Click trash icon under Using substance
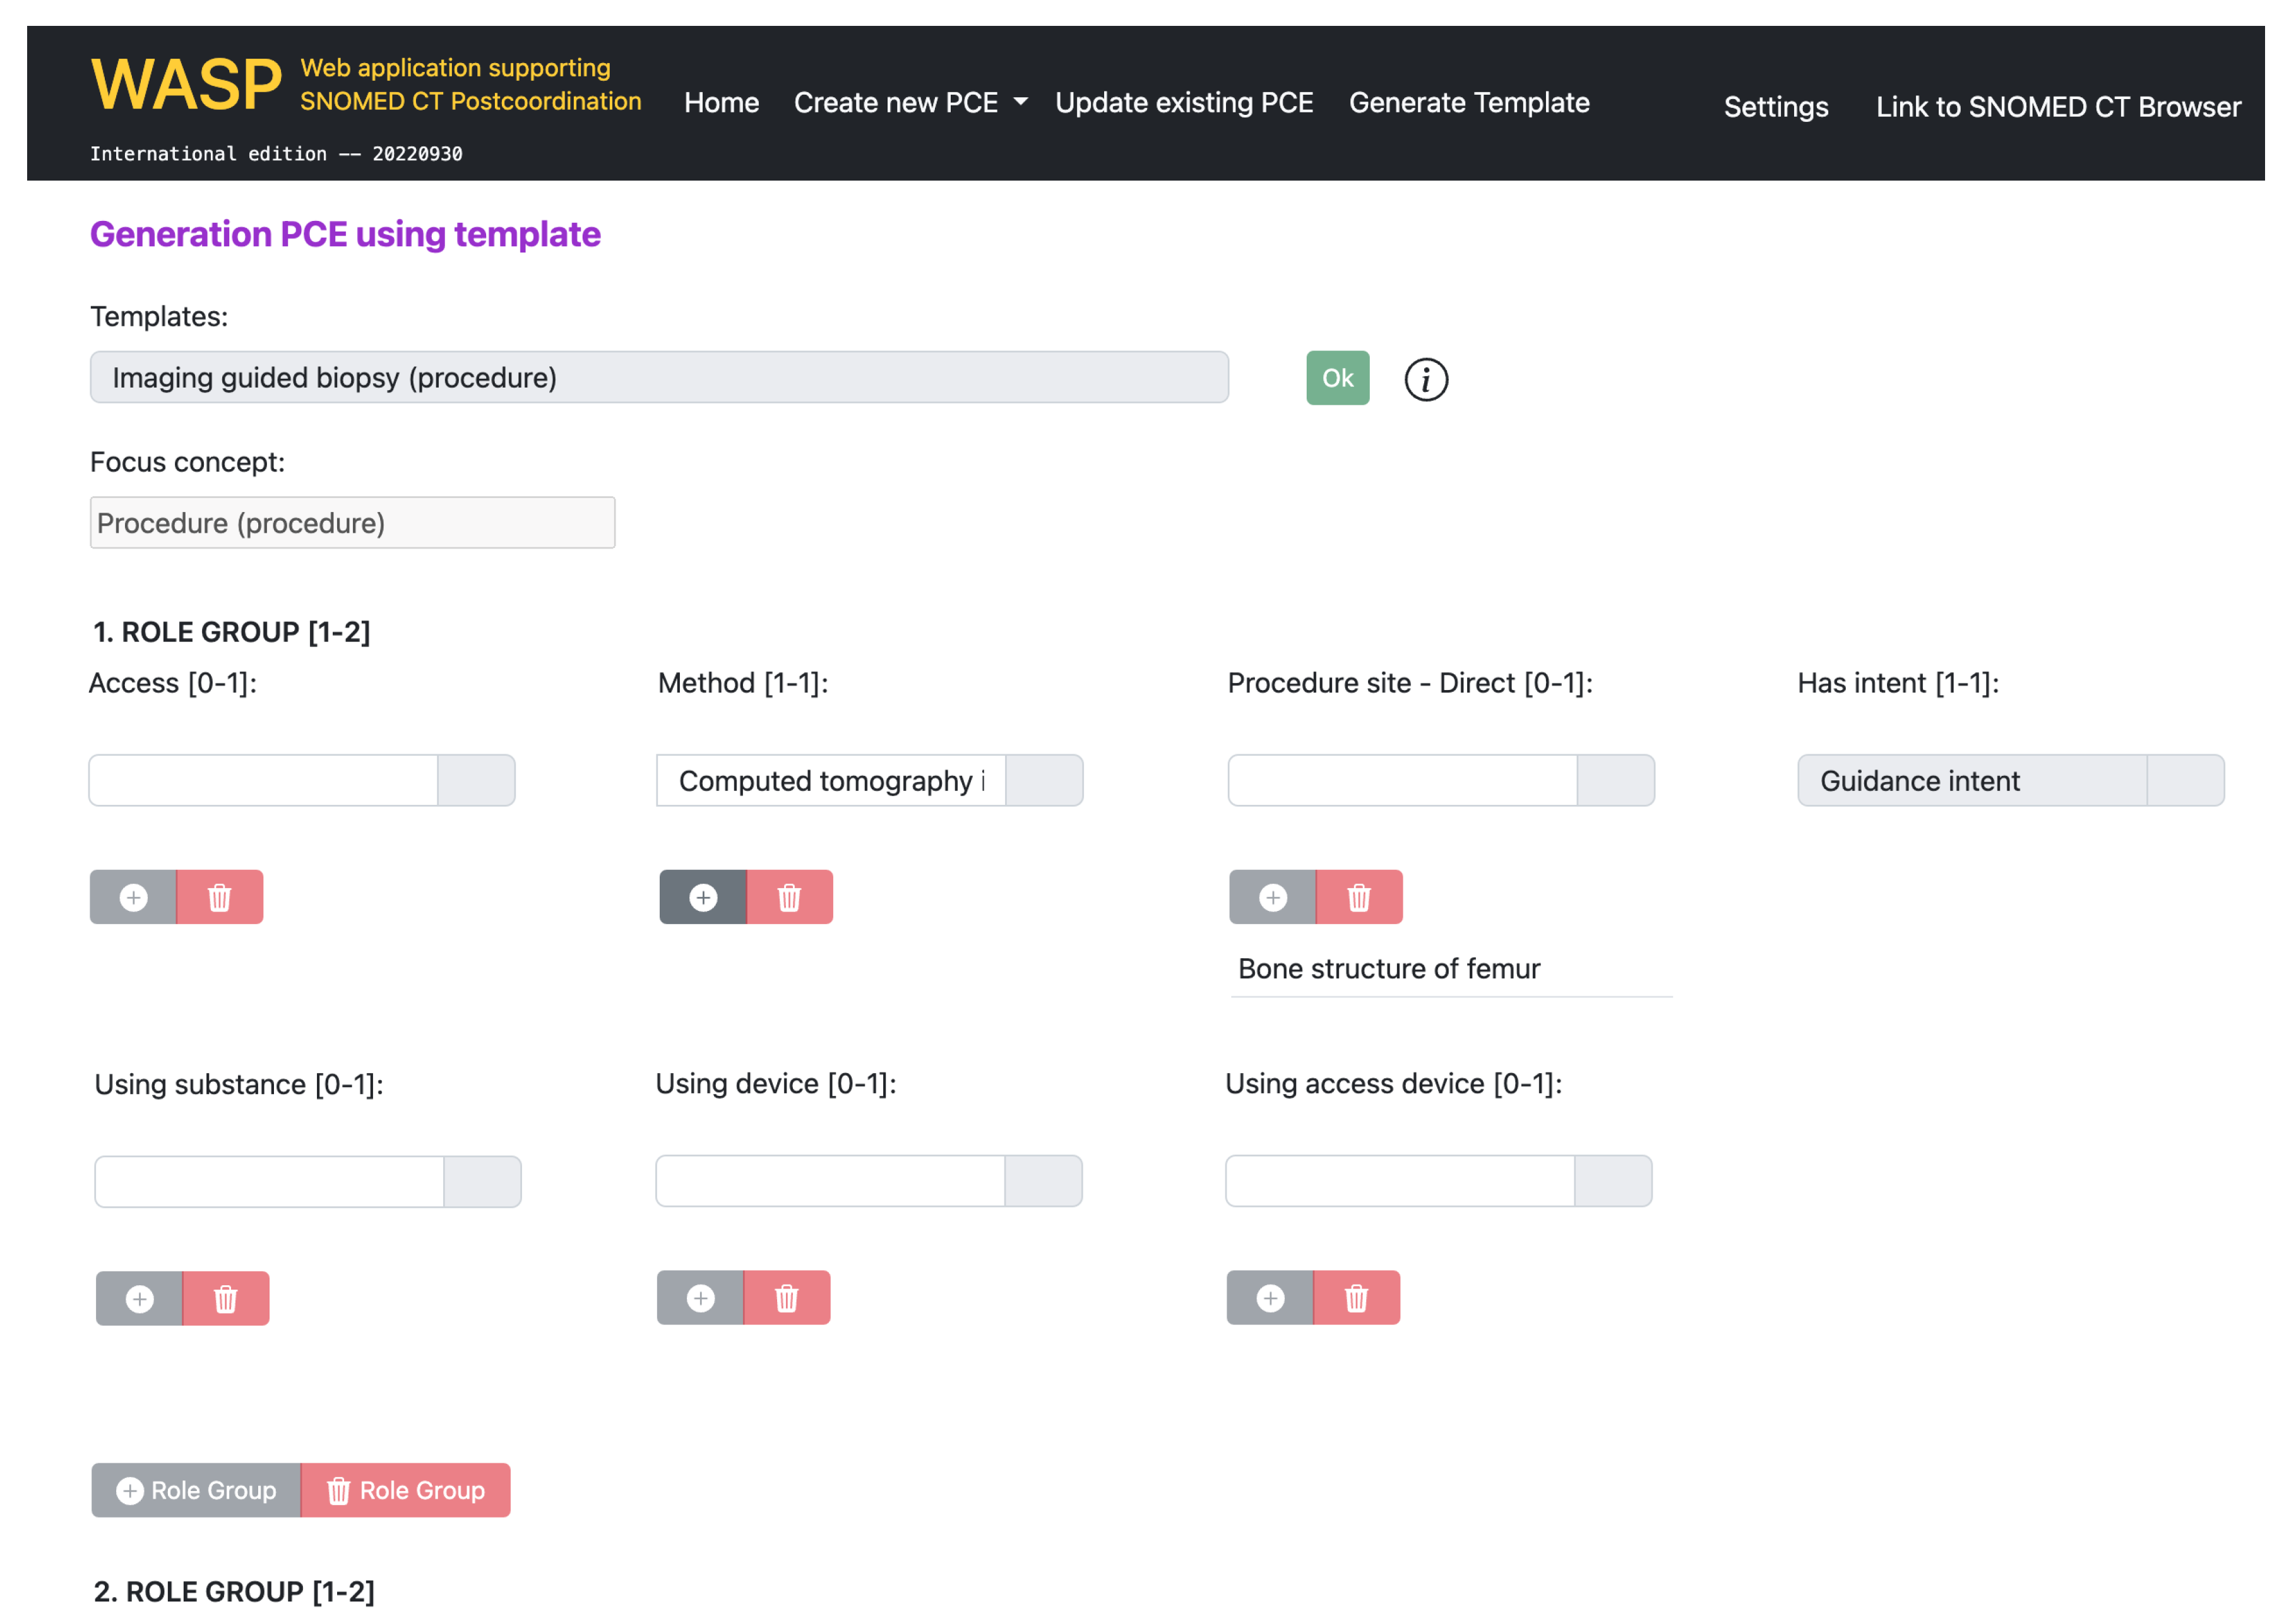The height and width of the screenshot is (1623, 2296). point(226,1298)
